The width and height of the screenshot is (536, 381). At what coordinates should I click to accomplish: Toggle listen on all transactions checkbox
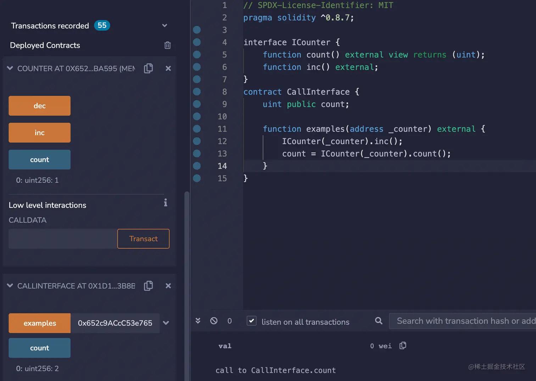[251, 321]
